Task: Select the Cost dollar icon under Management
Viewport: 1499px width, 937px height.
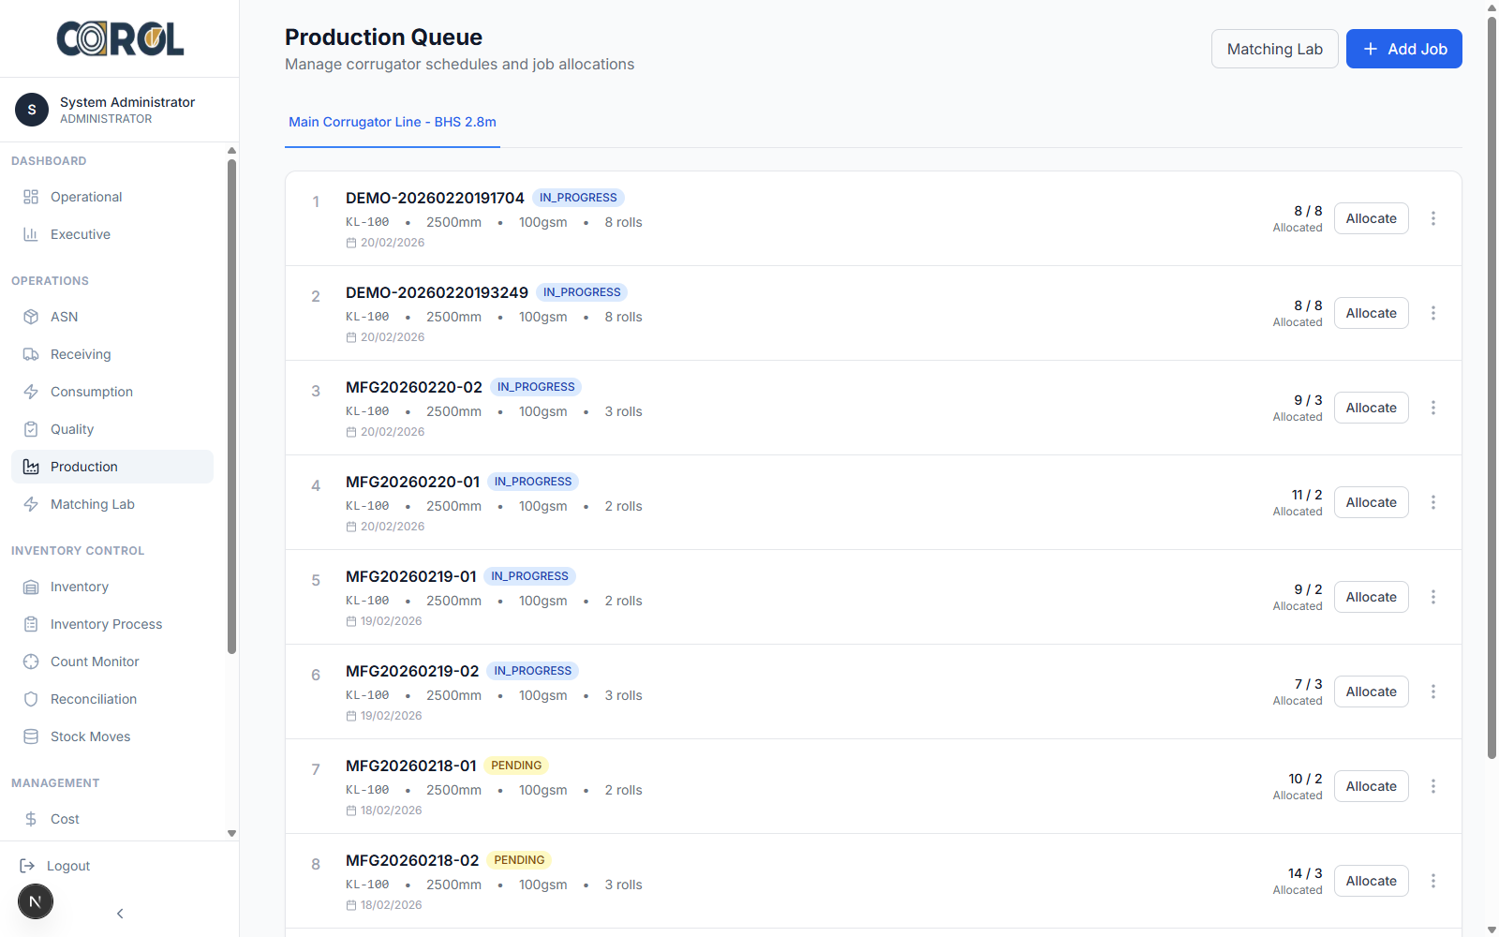Action: click(31, 819)
